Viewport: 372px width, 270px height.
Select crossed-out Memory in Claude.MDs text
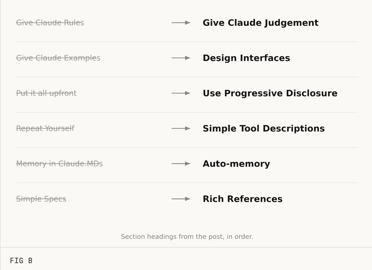pos(60,164)
